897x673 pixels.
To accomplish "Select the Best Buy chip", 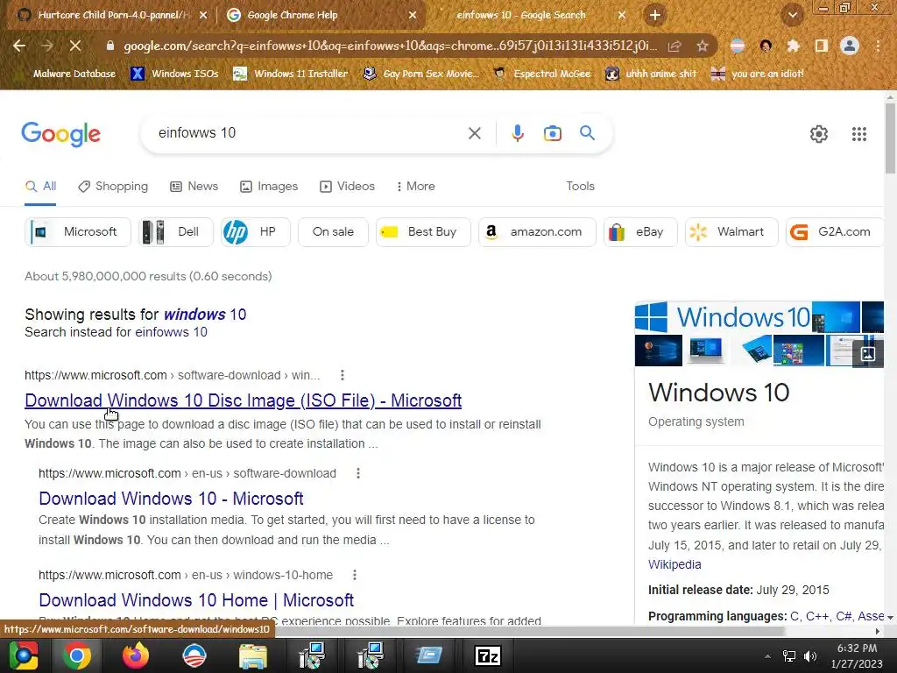I will pos(423,231).
